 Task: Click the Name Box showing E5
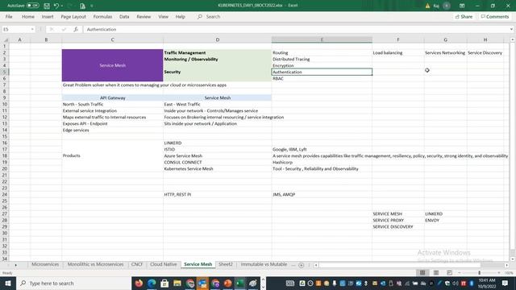(x=16, y=29)
